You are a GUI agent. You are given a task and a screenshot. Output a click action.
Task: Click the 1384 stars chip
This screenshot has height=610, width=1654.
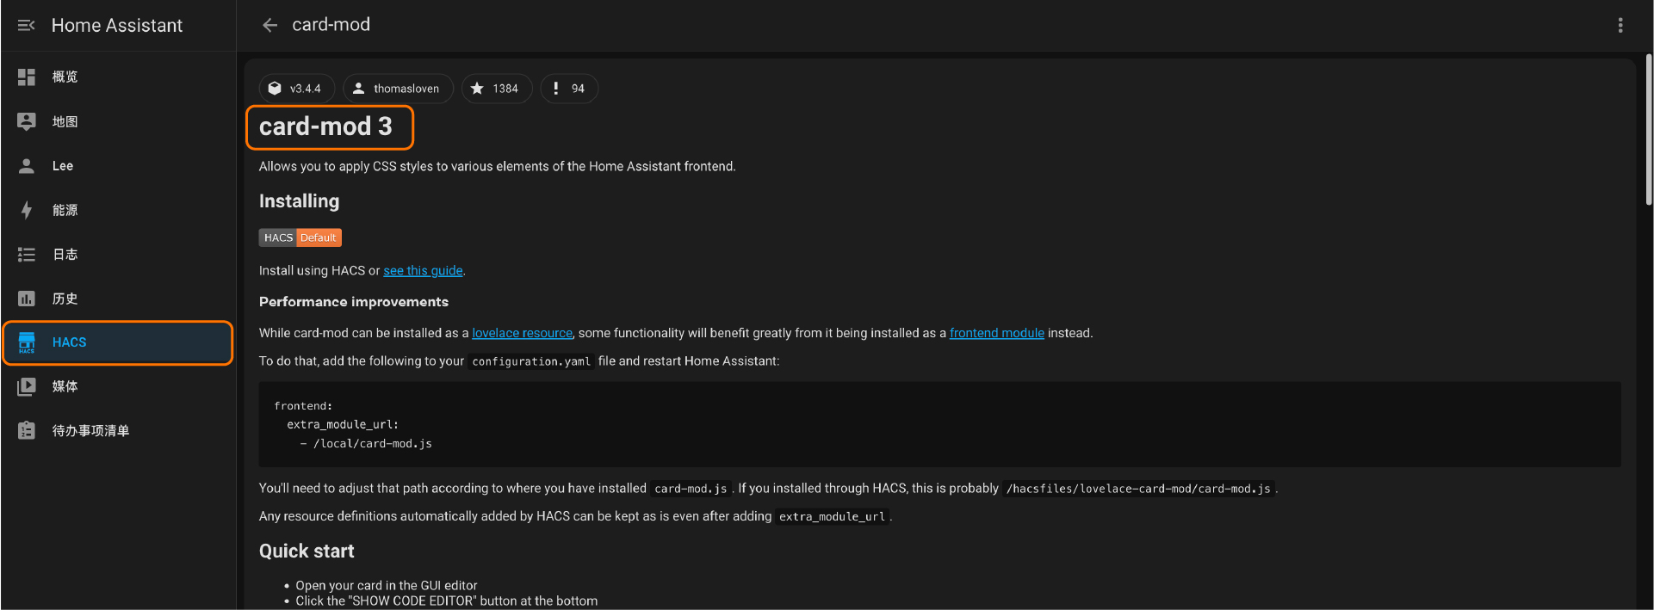(496, 89)
